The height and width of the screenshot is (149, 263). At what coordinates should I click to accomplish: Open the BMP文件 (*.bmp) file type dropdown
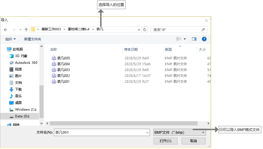[179, 133]
